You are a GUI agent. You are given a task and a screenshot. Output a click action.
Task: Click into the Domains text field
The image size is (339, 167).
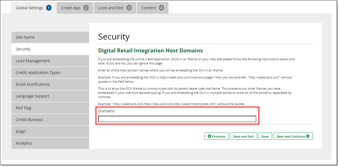click(x=177, y=119)
